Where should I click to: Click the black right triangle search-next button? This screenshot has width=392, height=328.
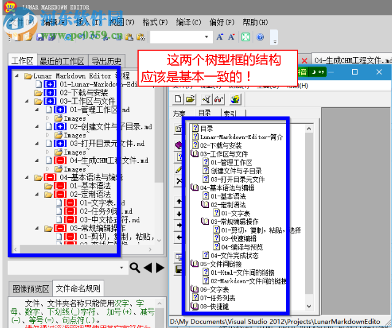[160, 268]
